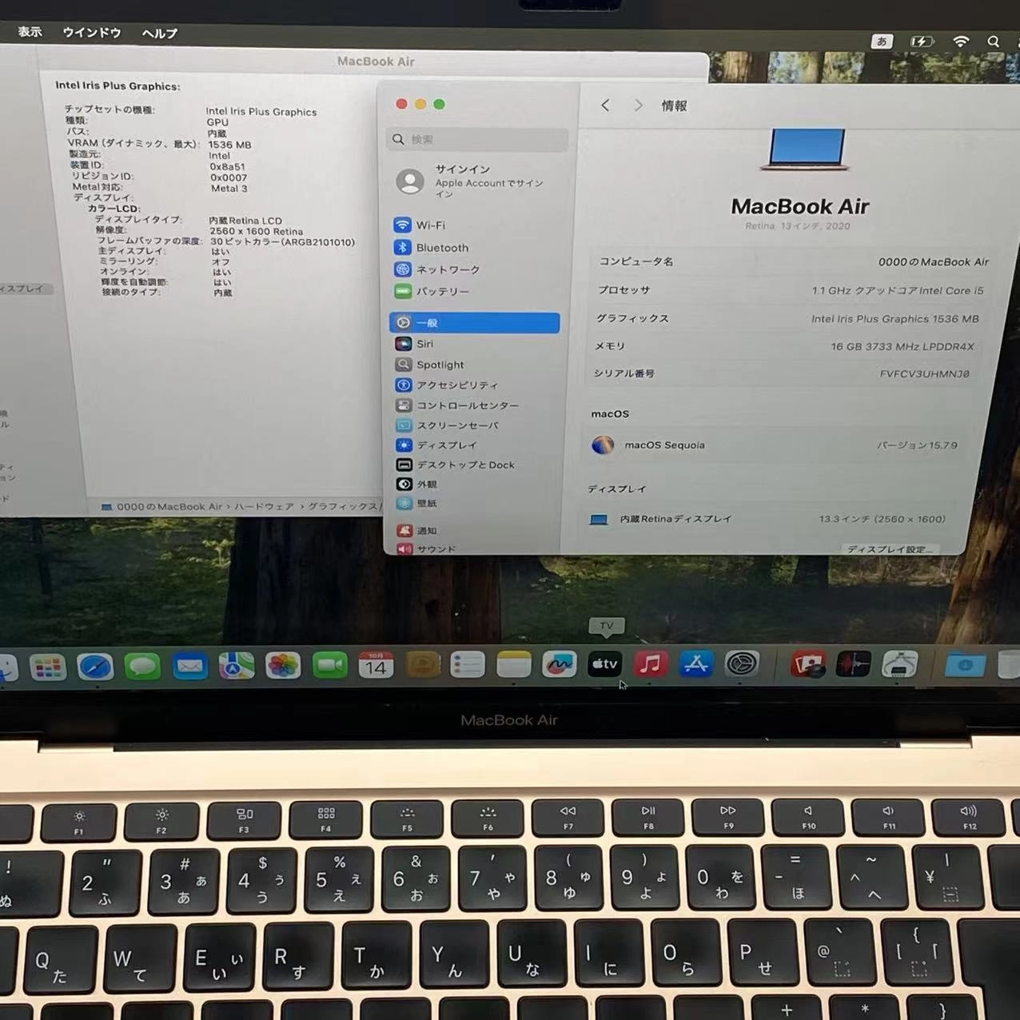This screenshot has height=1020, width=1020.
Task: Open スクリーンセーバ in the sidebar
Action: pyautogui.click(x=476, y=425)
